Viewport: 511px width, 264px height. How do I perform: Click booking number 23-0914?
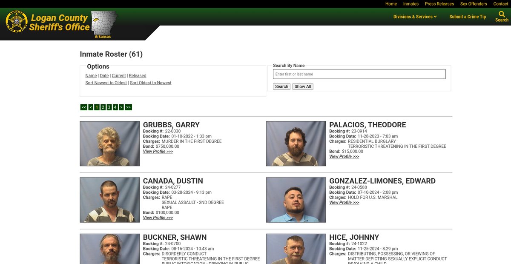click(x=359, y=131)
